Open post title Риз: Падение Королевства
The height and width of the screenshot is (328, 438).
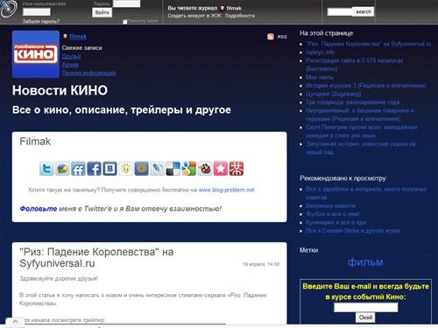click(x=96, y=257)
